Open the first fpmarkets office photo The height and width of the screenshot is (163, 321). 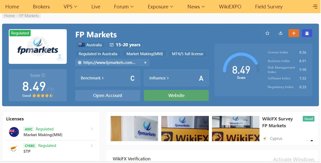pyautogui.click(x=134, y=129)
